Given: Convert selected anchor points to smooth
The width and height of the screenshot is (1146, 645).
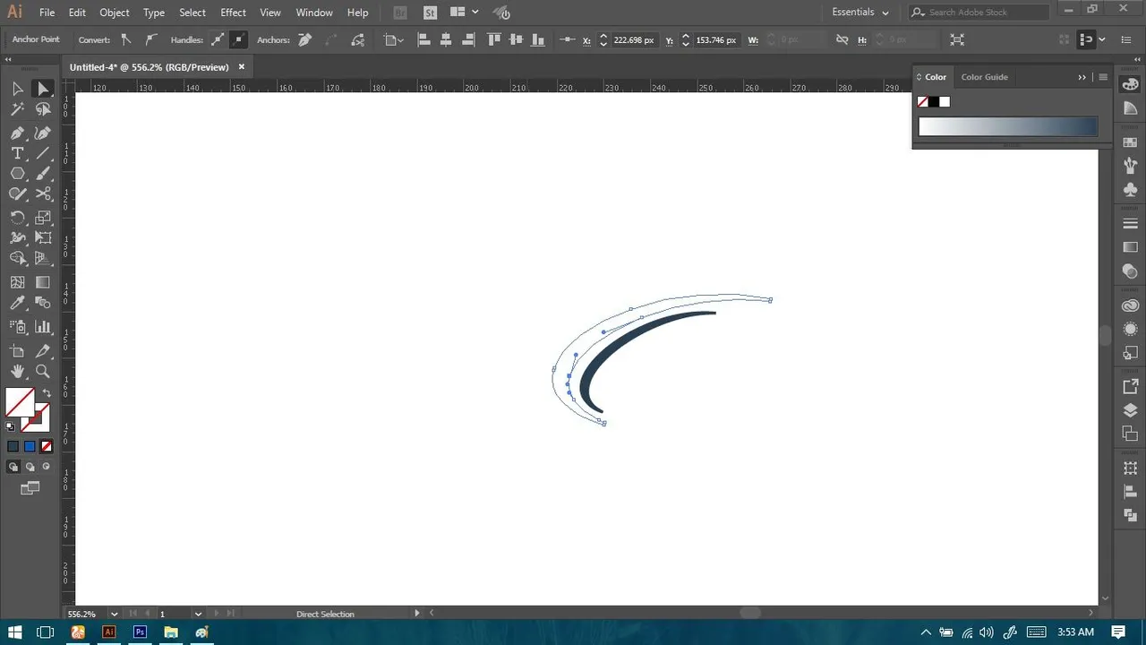Looking at the screenshot, I should [150, 39].
